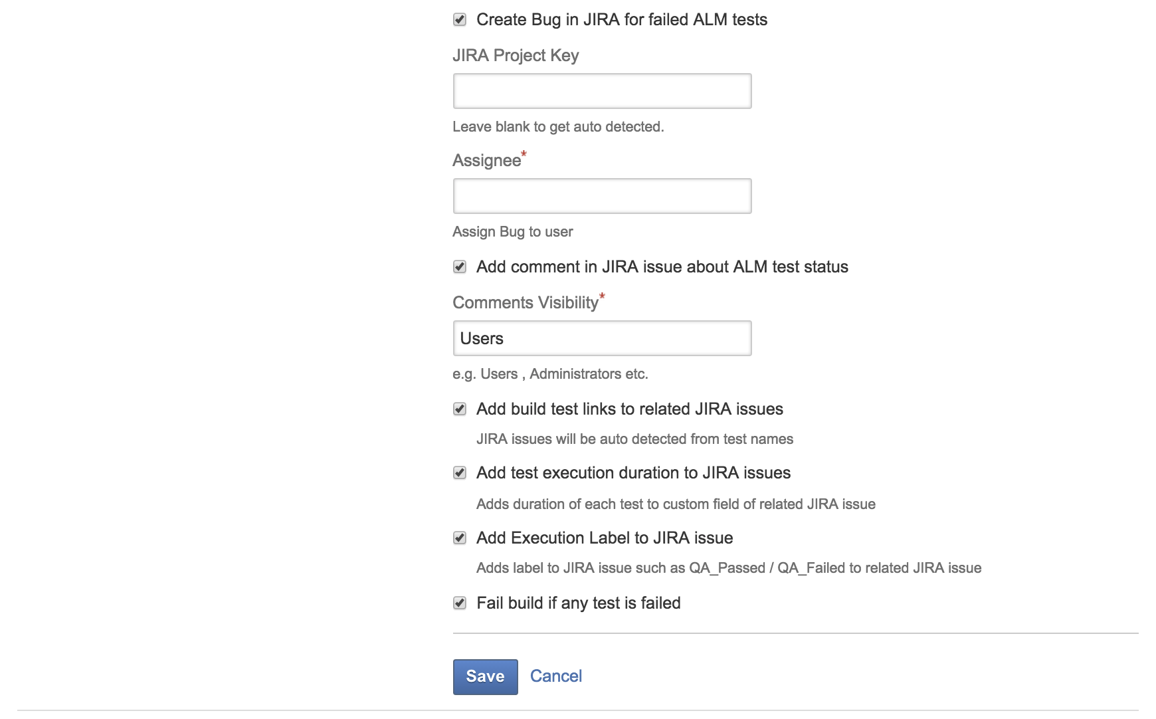Click the "JIRA Project Key" field label
Screen dimensions: 1156x719
pyautogui.click(x=516, y=56)
